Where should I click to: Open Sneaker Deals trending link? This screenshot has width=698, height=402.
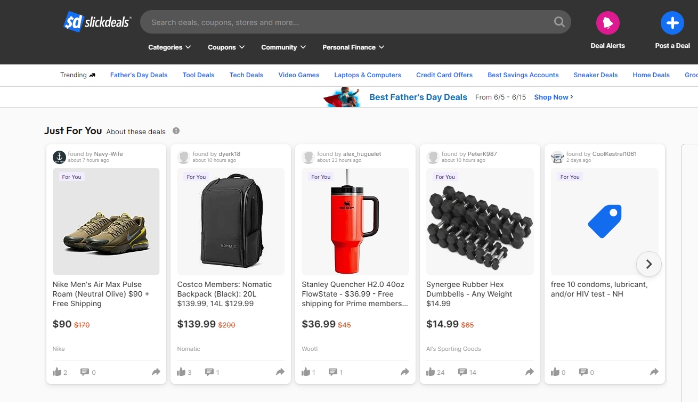[596, 75]
